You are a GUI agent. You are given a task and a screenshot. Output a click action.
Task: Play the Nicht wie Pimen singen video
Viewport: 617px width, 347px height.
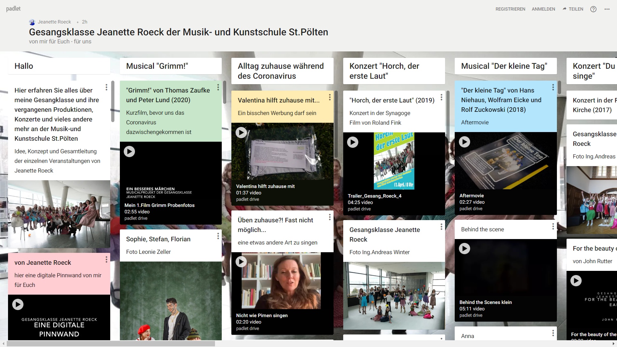point(241,262)
